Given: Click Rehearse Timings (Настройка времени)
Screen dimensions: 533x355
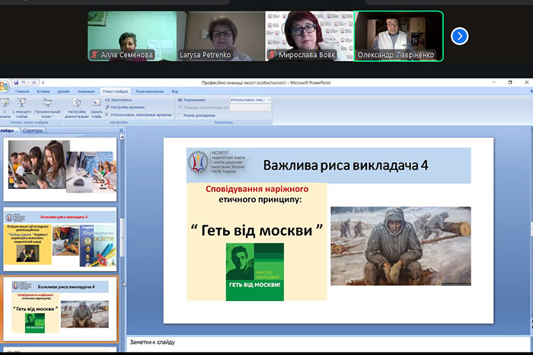Looking at the screenshot, I should pyautogui.click(x=126, y=107).
